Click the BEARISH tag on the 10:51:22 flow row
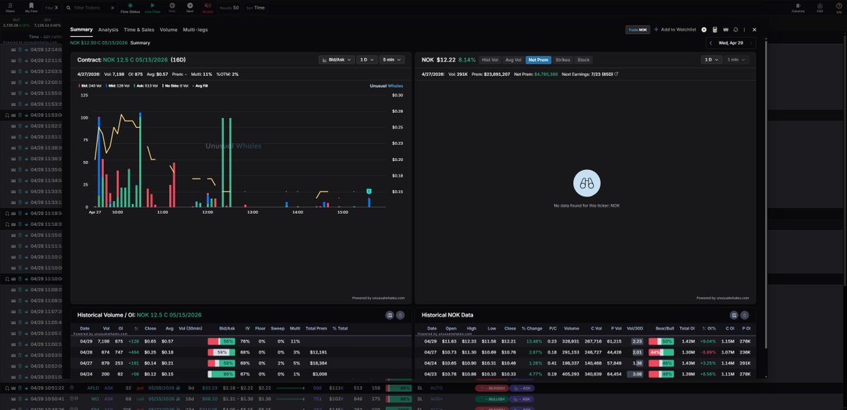Screen dimensions: 847x410 coord(491,387)
